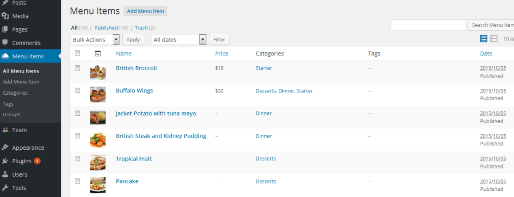
Task: Click the Filter button
Action: [x=219, y=40]
